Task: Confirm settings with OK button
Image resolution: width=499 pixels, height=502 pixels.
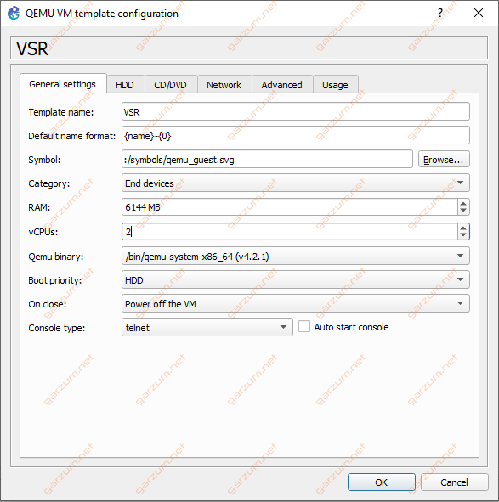Action: click(382, 482)
